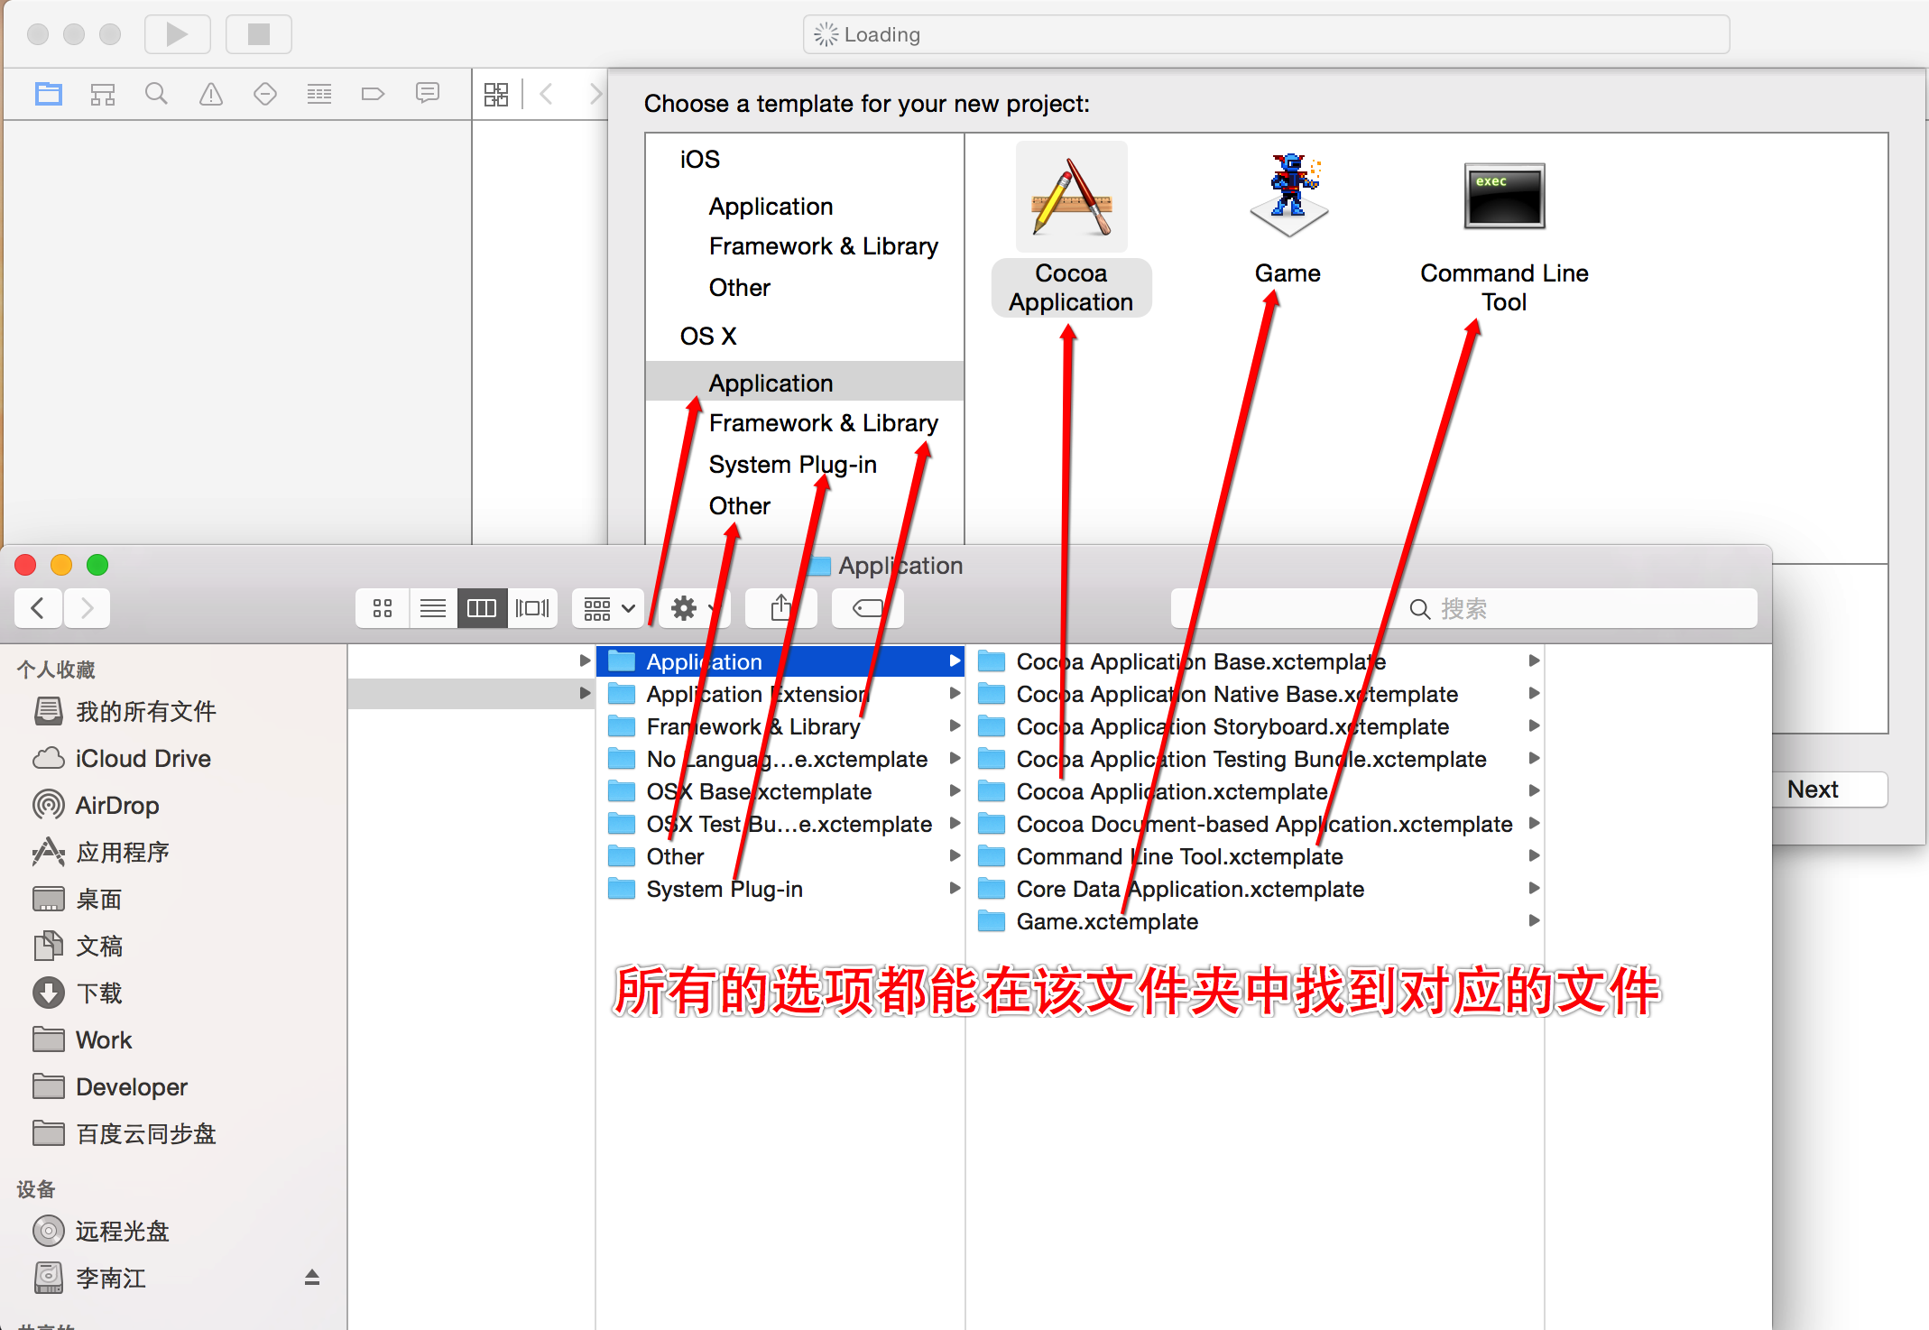The height and width of the screenshot is (1330, 1929).
Task: Select the Cocoa Application template
Action: pos(1071,229)
